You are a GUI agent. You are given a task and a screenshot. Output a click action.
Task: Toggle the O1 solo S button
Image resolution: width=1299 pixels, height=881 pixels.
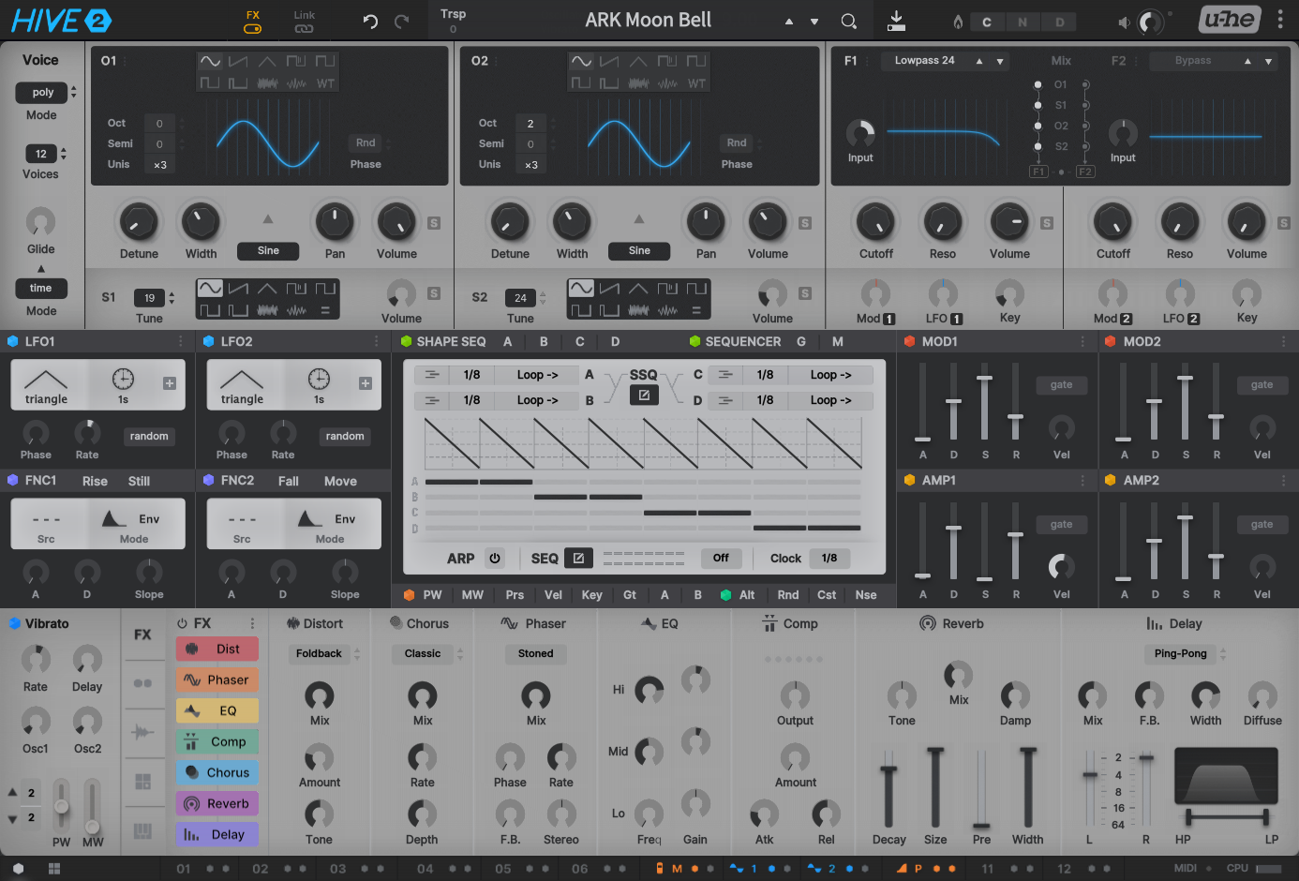coord(434,223)
